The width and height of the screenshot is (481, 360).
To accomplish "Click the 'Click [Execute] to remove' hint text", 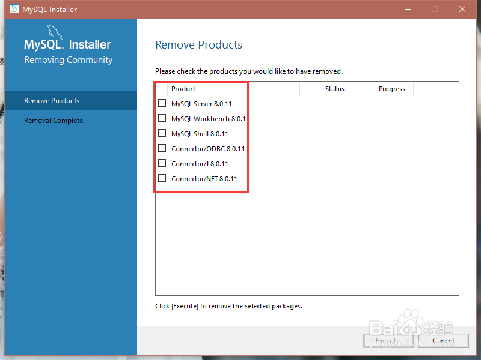I will coord(228,306).
